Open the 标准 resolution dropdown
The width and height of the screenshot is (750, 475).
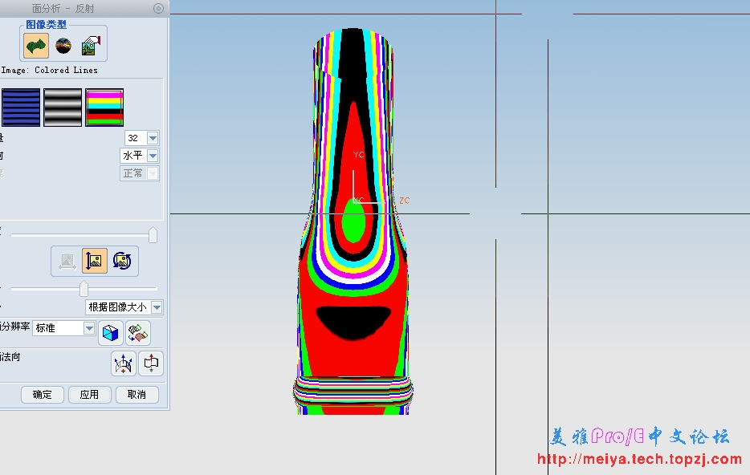(x=89, y=328)
